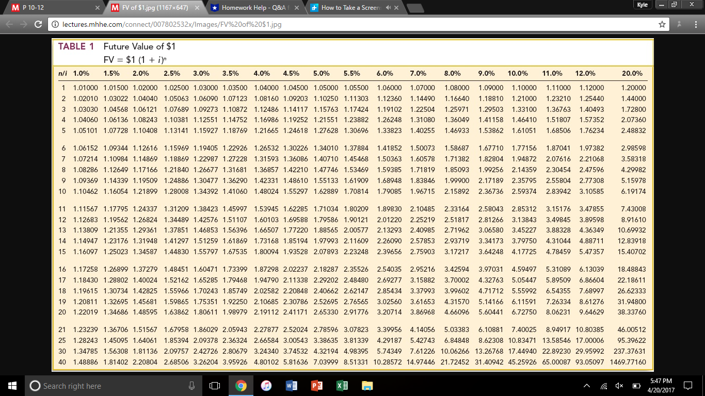
Task: Open PowerPoint from the taskbar
Action: point(315,384)
